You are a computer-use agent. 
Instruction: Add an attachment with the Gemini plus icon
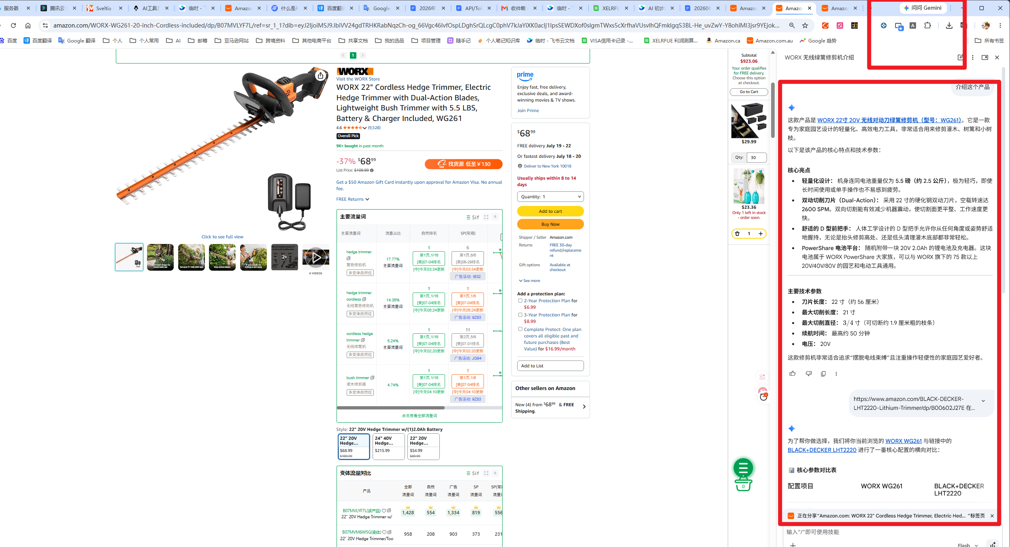tap(793, 545)
